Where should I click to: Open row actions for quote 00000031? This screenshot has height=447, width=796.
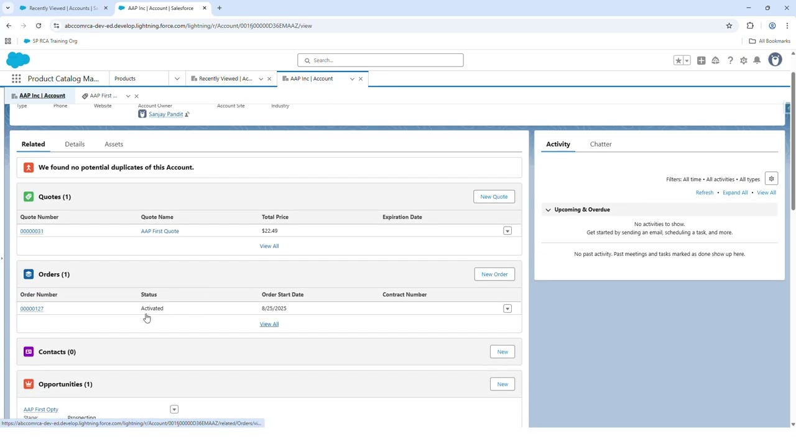(507, 231)
